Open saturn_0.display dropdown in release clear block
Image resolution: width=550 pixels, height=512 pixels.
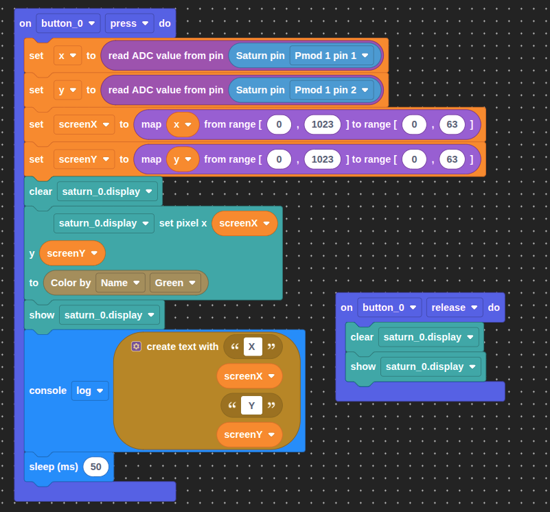click(428, 338)
